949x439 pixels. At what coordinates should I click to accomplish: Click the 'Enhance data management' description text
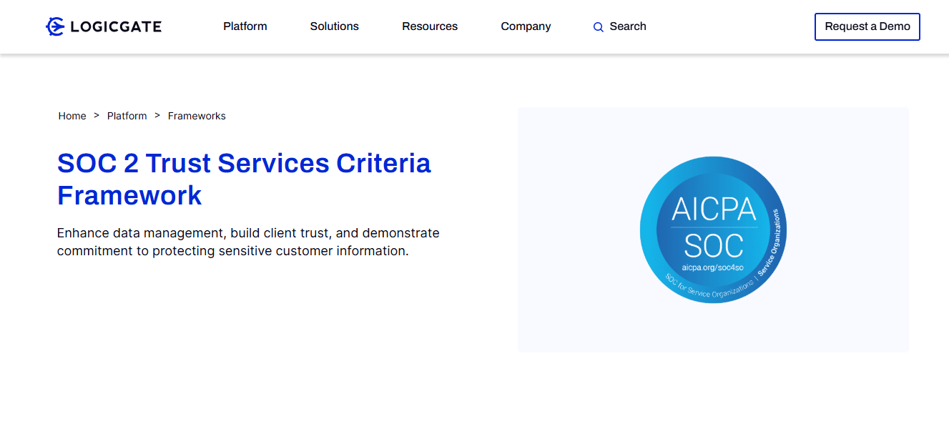248,242
